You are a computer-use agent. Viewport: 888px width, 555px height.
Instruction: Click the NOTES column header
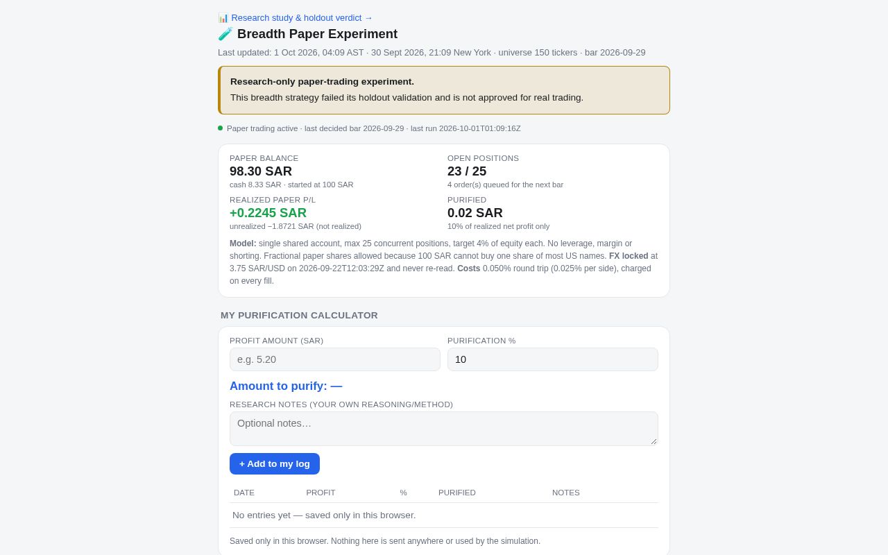[x=566, y=493]
